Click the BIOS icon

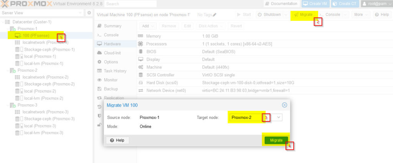(x=140, y=51)
